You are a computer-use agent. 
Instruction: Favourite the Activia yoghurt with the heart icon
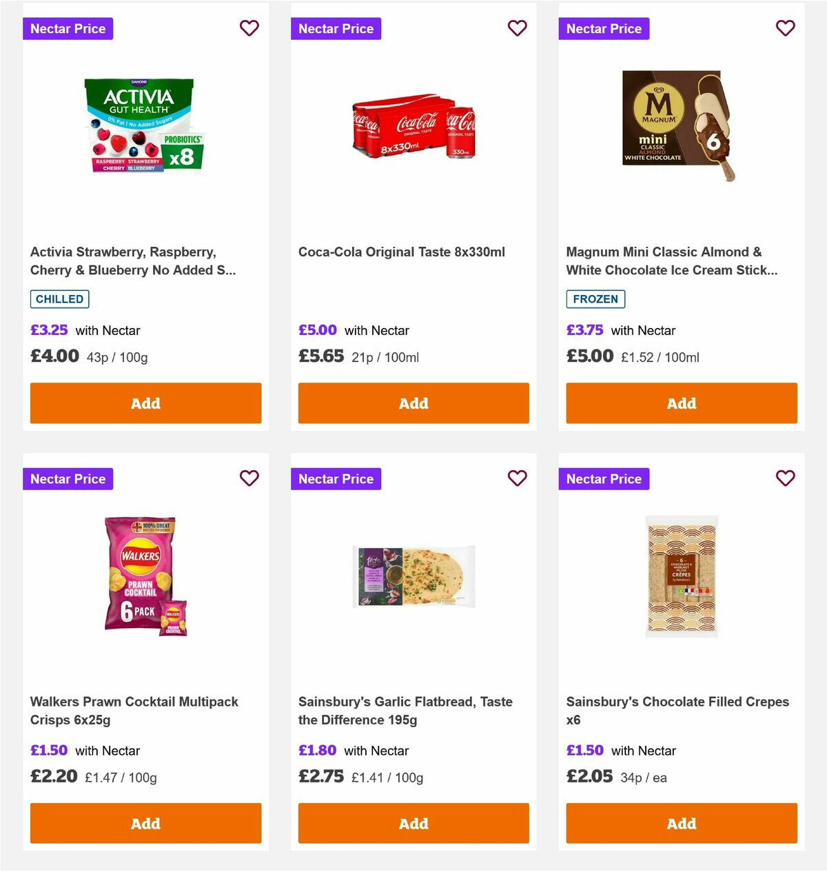(249, 28)
